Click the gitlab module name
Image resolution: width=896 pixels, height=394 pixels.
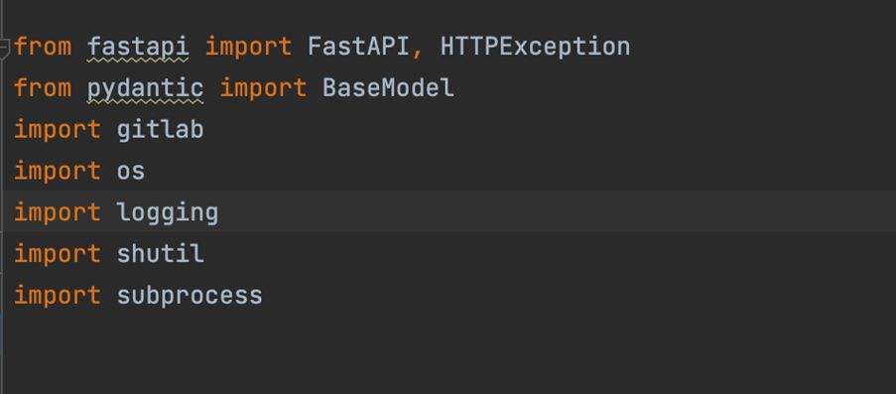click(x=160, y=130)
